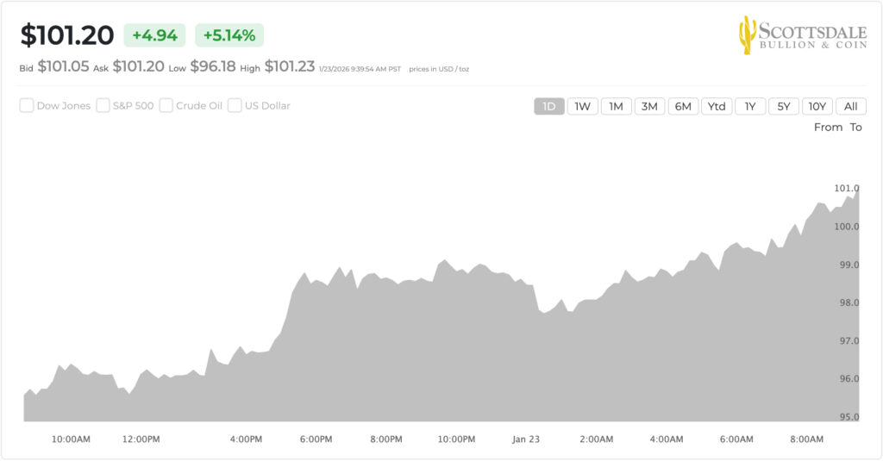The height and width of the screenshot is (461, 883).
Task: Show All available price history
Action: point(850,106)
